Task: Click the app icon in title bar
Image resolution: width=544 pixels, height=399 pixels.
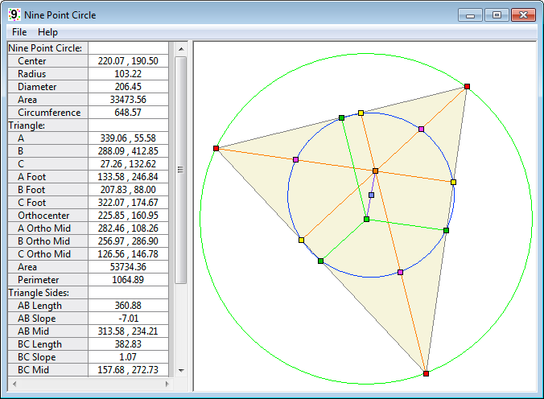Action: click(14, 14)
